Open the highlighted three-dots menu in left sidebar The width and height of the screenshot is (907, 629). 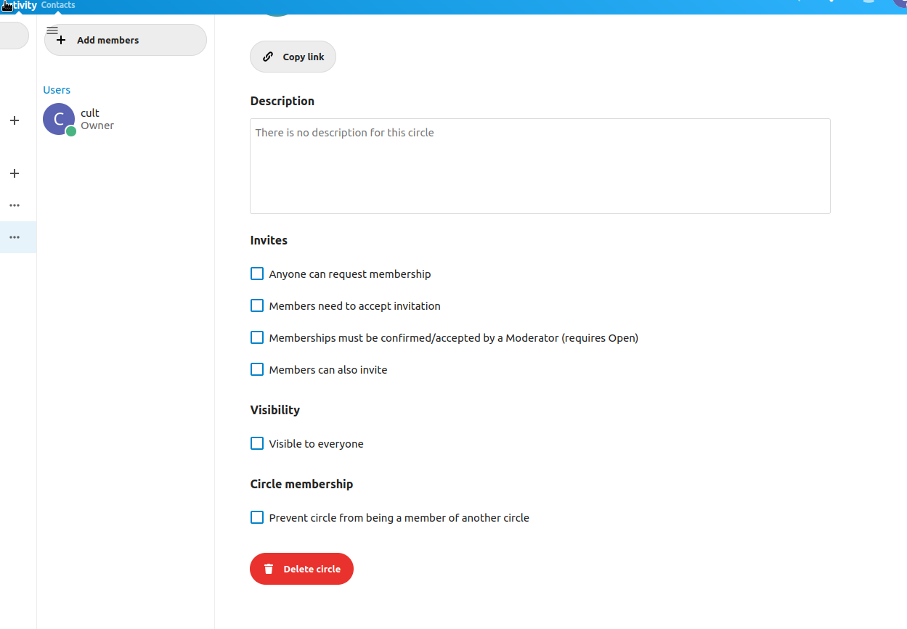click(15, 237)
